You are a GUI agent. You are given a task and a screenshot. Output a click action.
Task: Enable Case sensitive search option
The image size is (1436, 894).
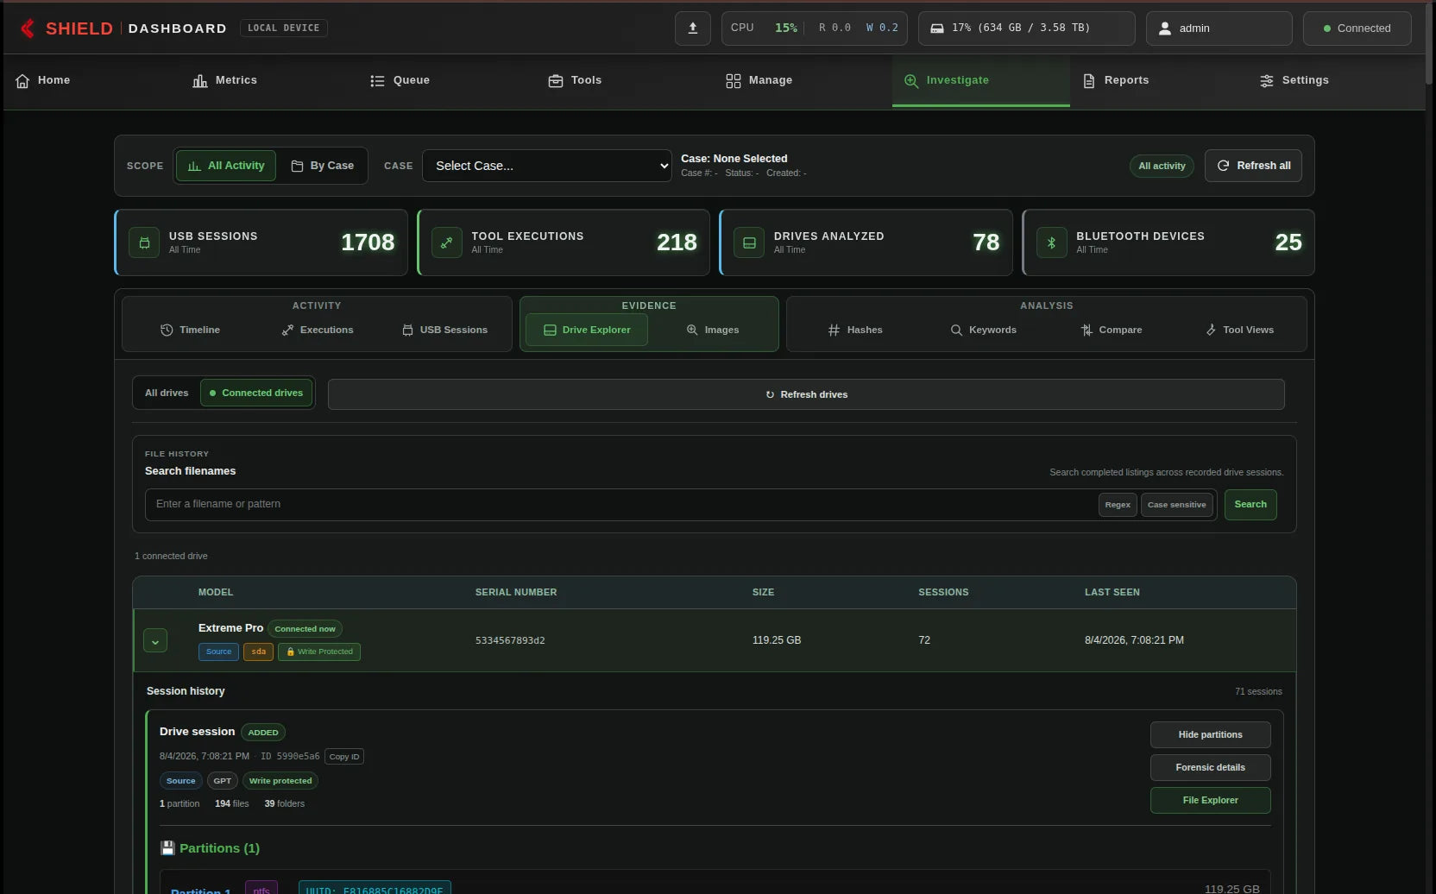click(x=1177, y=505)
